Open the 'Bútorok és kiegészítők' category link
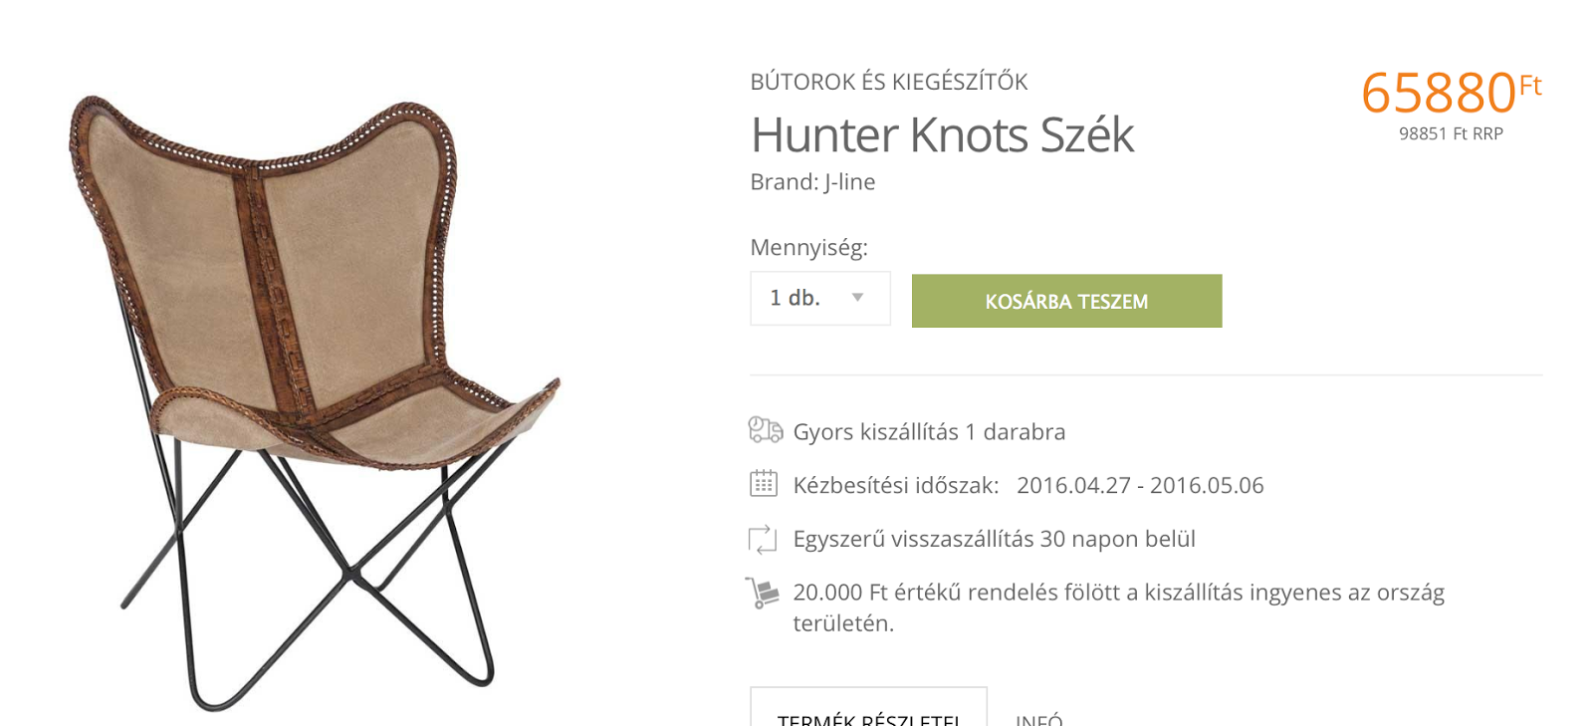Image resolution: width=1593 pixels, height=726 pixels. [x=889, y=82]
